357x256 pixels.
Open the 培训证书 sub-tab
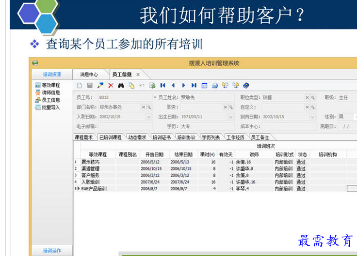point(162,137)
